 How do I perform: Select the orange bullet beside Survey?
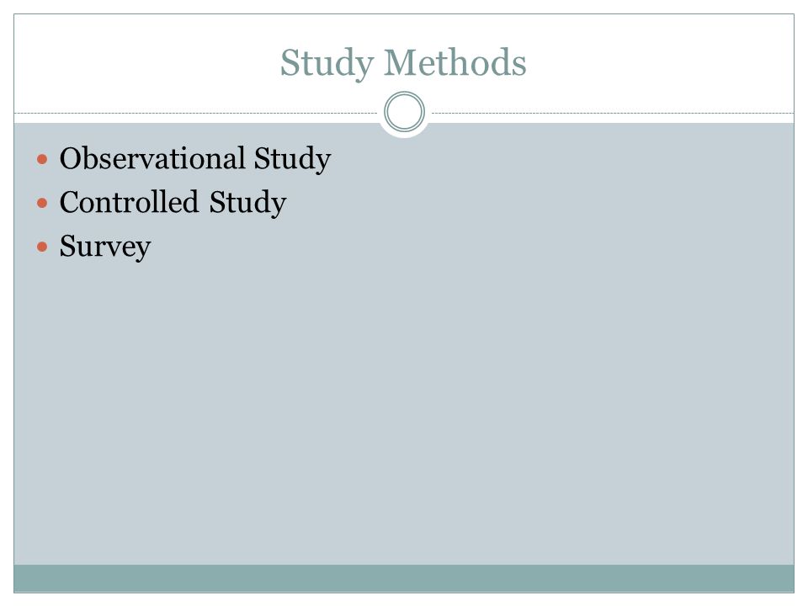point(42,247)
